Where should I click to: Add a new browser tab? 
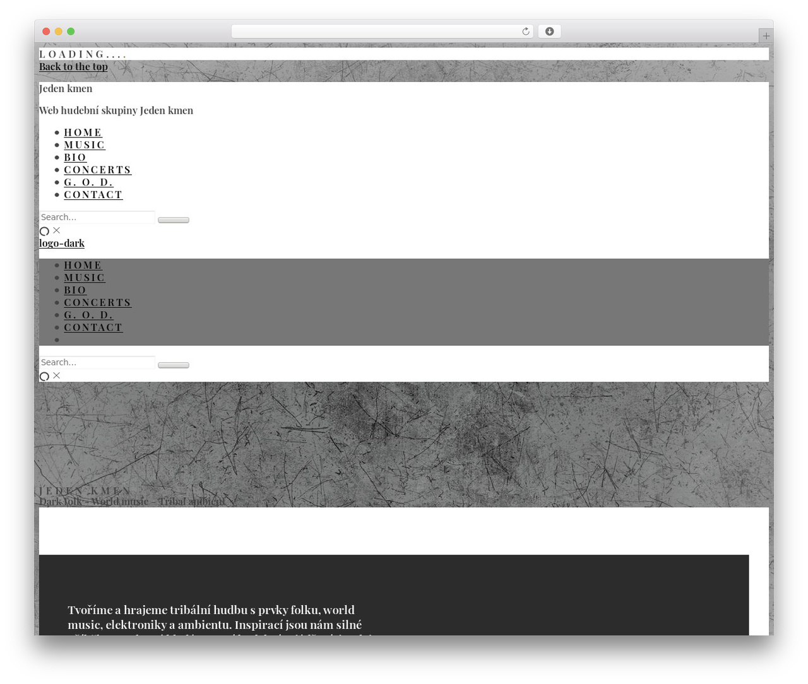click(x=766, y=36)
